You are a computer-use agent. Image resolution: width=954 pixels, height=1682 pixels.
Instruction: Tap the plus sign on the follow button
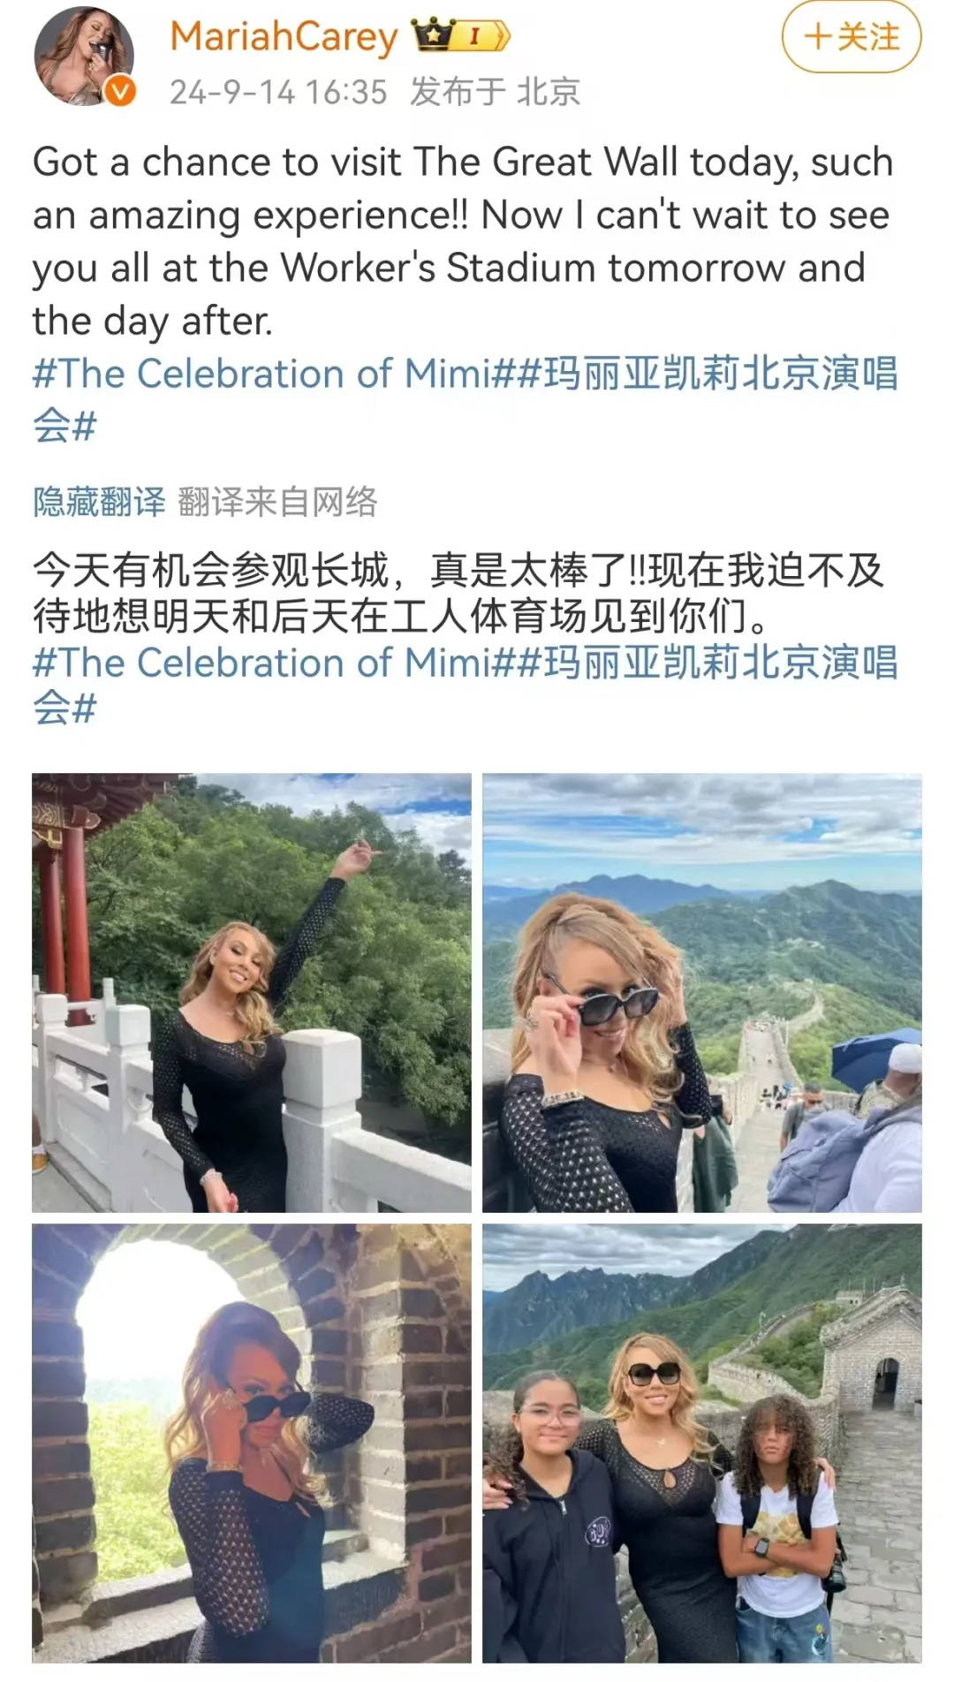coord(818,37)
